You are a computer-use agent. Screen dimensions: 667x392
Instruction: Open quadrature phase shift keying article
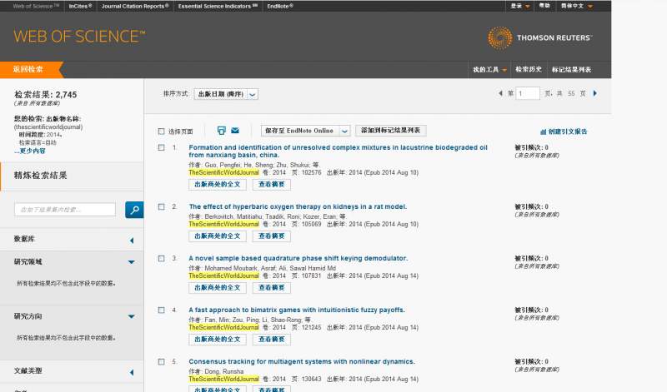pyautogui.click(x=298, y=258)
